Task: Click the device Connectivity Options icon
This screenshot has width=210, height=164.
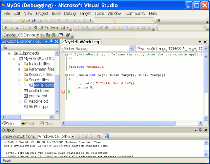Action: [x=68, y=35]
